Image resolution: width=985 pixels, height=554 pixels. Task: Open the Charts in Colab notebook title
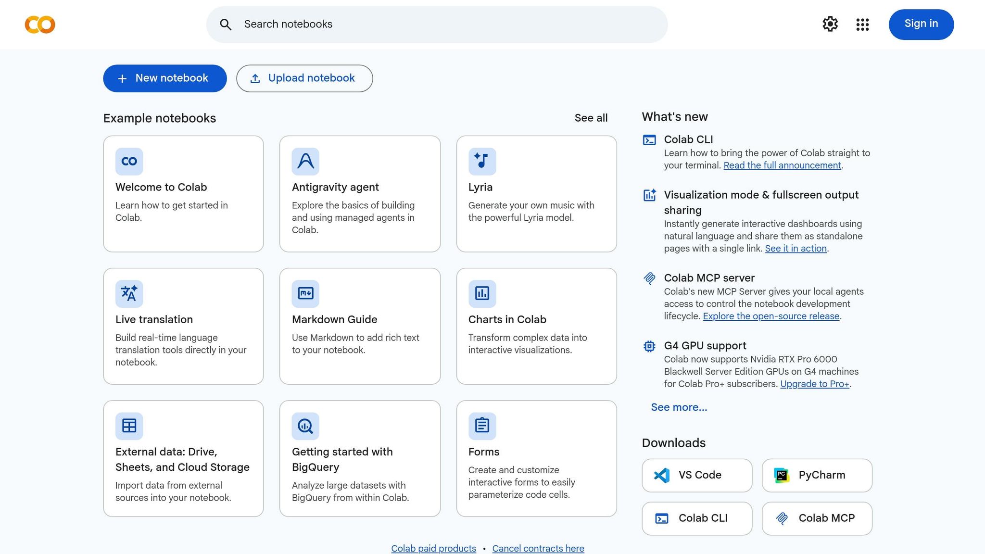[507, 319]
